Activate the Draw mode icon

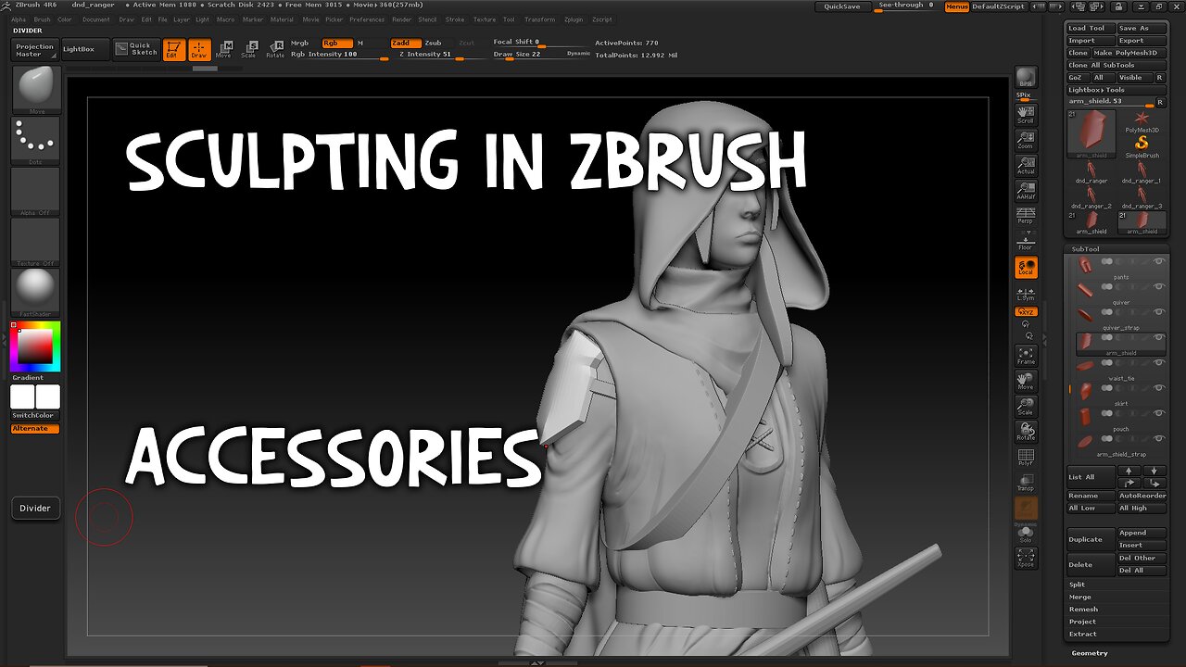click(199, 49)
